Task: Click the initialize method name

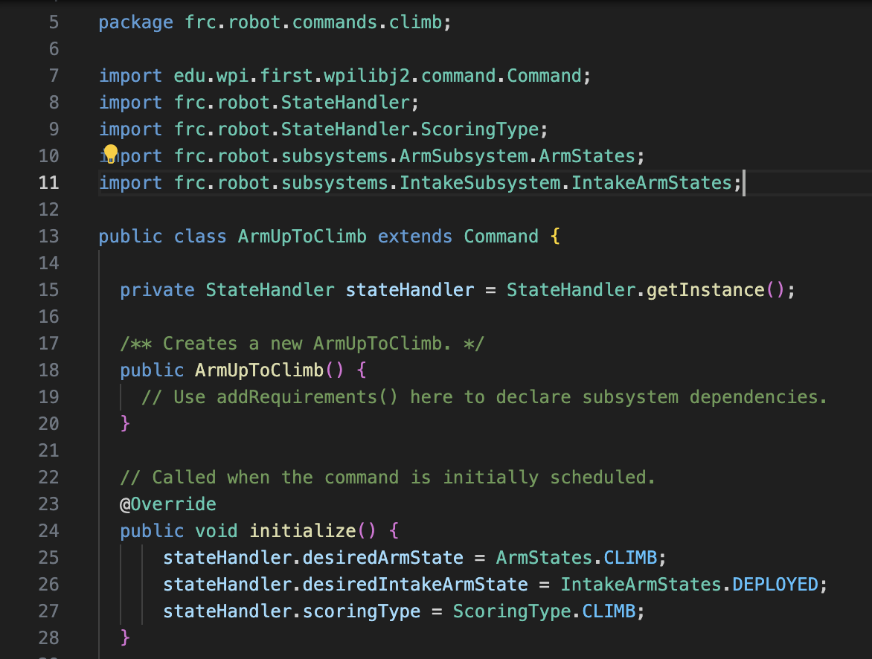Action: 302,531
